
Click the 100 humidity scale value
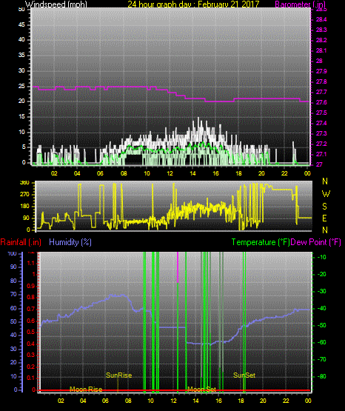[x=13, y=254]
